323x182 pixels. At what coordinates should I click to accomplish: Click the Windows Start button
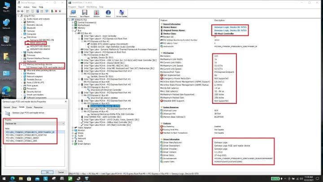(3, 179)
